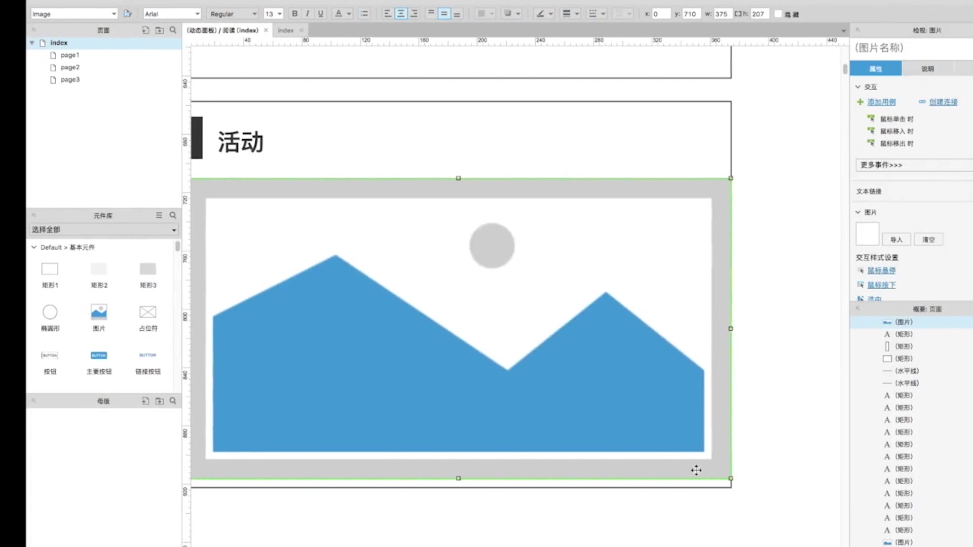973x547 pixels.
Task: Toggle bold formatting in the toolbar
Action: 295,14
